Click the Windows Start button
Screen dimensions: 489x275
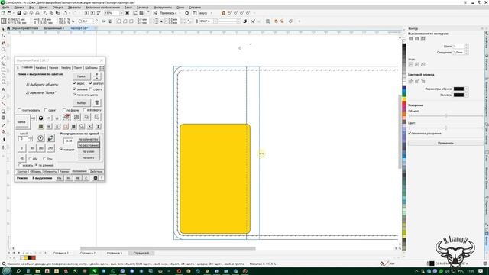(x=7, y=271)
